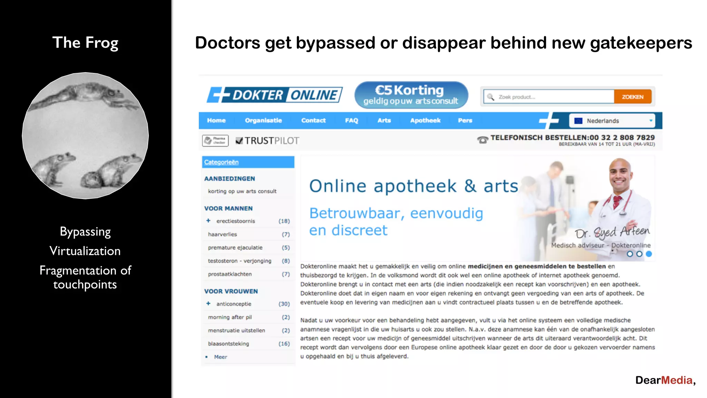Click the Dokter Online logo
The image size is (707, 398).
(274, 95)
